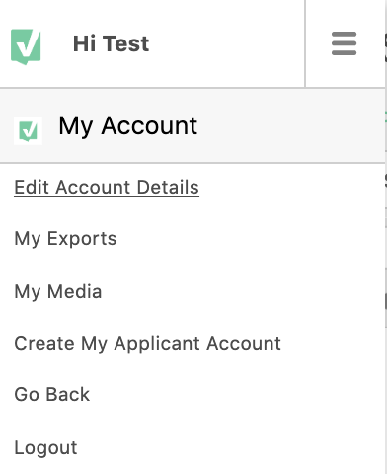The height and width of the screenshot is (474, 387).
Task: Click the small checkmark icon beside My Account
Action: (x=28, y=130)
